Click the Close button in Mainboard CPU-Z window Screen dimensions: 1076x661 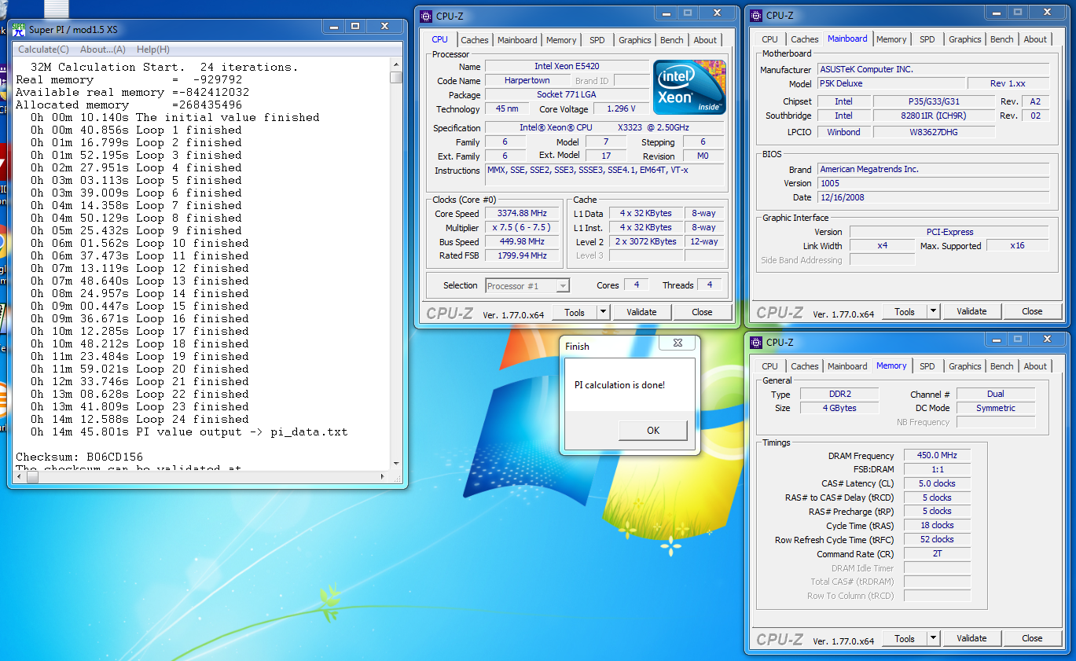[x=1033, y=311]
